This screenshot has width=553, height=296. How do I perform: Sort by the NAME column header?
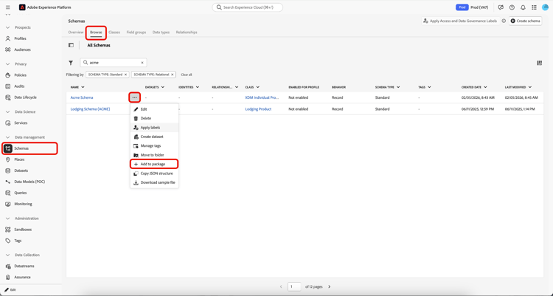coord(74,87)
